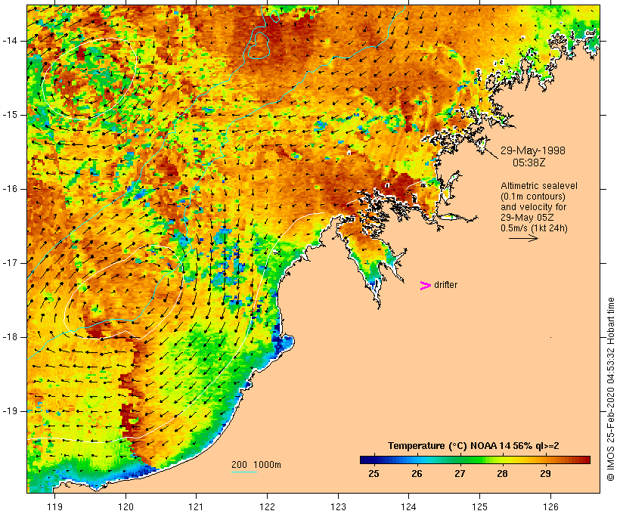Click the longitude label 121
Viewport: 620px width, 514px height.
point(196,506)
